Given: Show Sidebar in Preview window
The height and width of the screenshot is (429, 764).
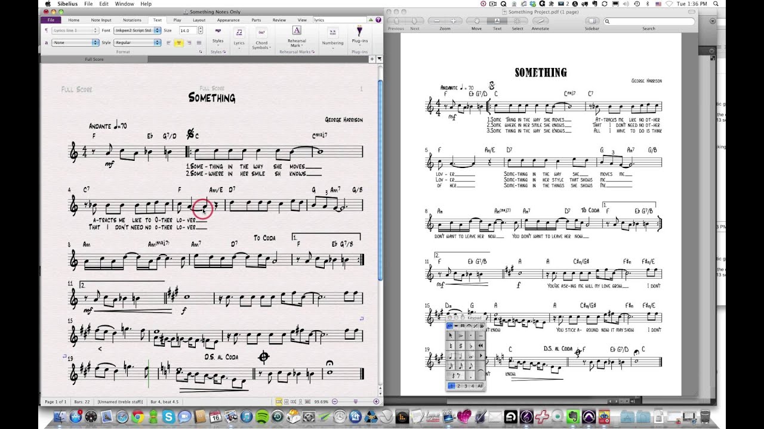Looking at the screenshot, I should tap(592, 21).
